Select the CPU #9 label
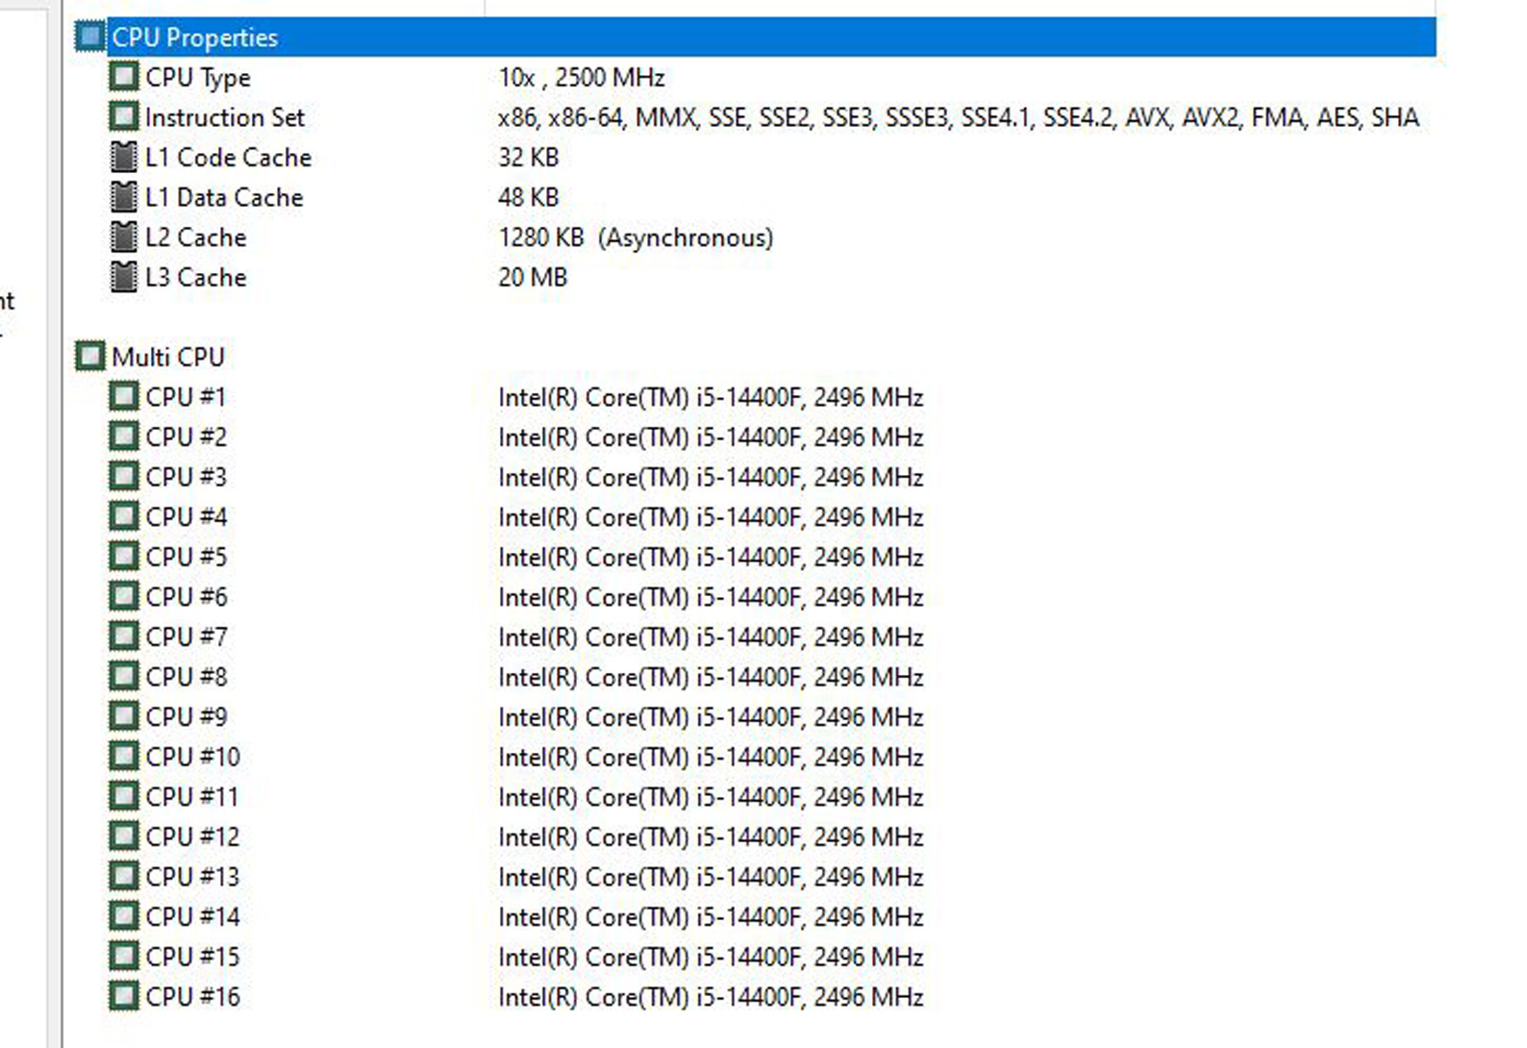Viewport: 1527px width, 1048px height. click(x=186, y=717)
